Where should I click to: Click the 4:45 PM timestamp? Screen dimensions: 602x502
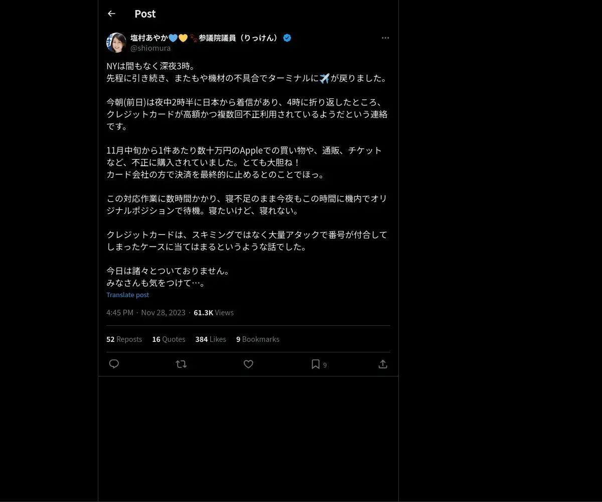pyautogui.click(x=120, y=313)
